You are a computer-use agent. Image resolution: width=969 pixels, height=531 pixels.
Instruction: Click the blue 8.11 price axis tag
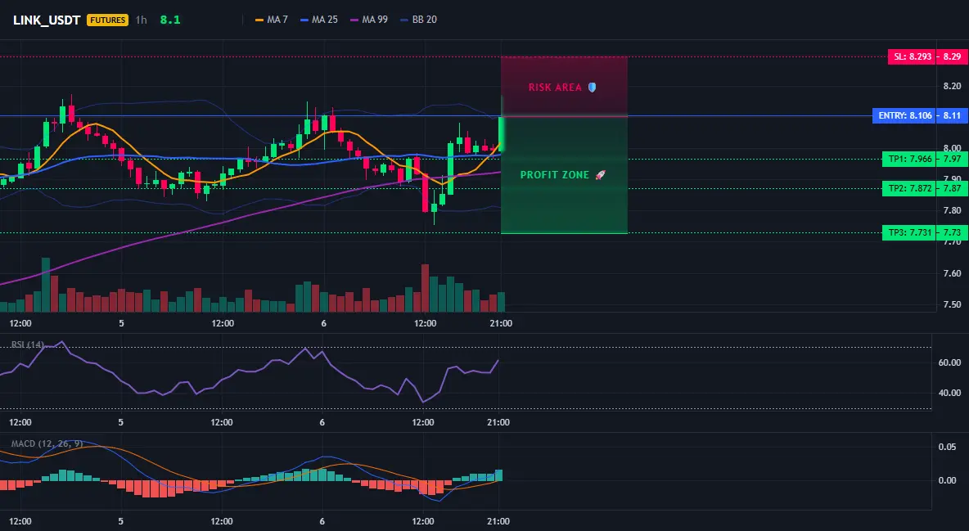click(952, 115)
